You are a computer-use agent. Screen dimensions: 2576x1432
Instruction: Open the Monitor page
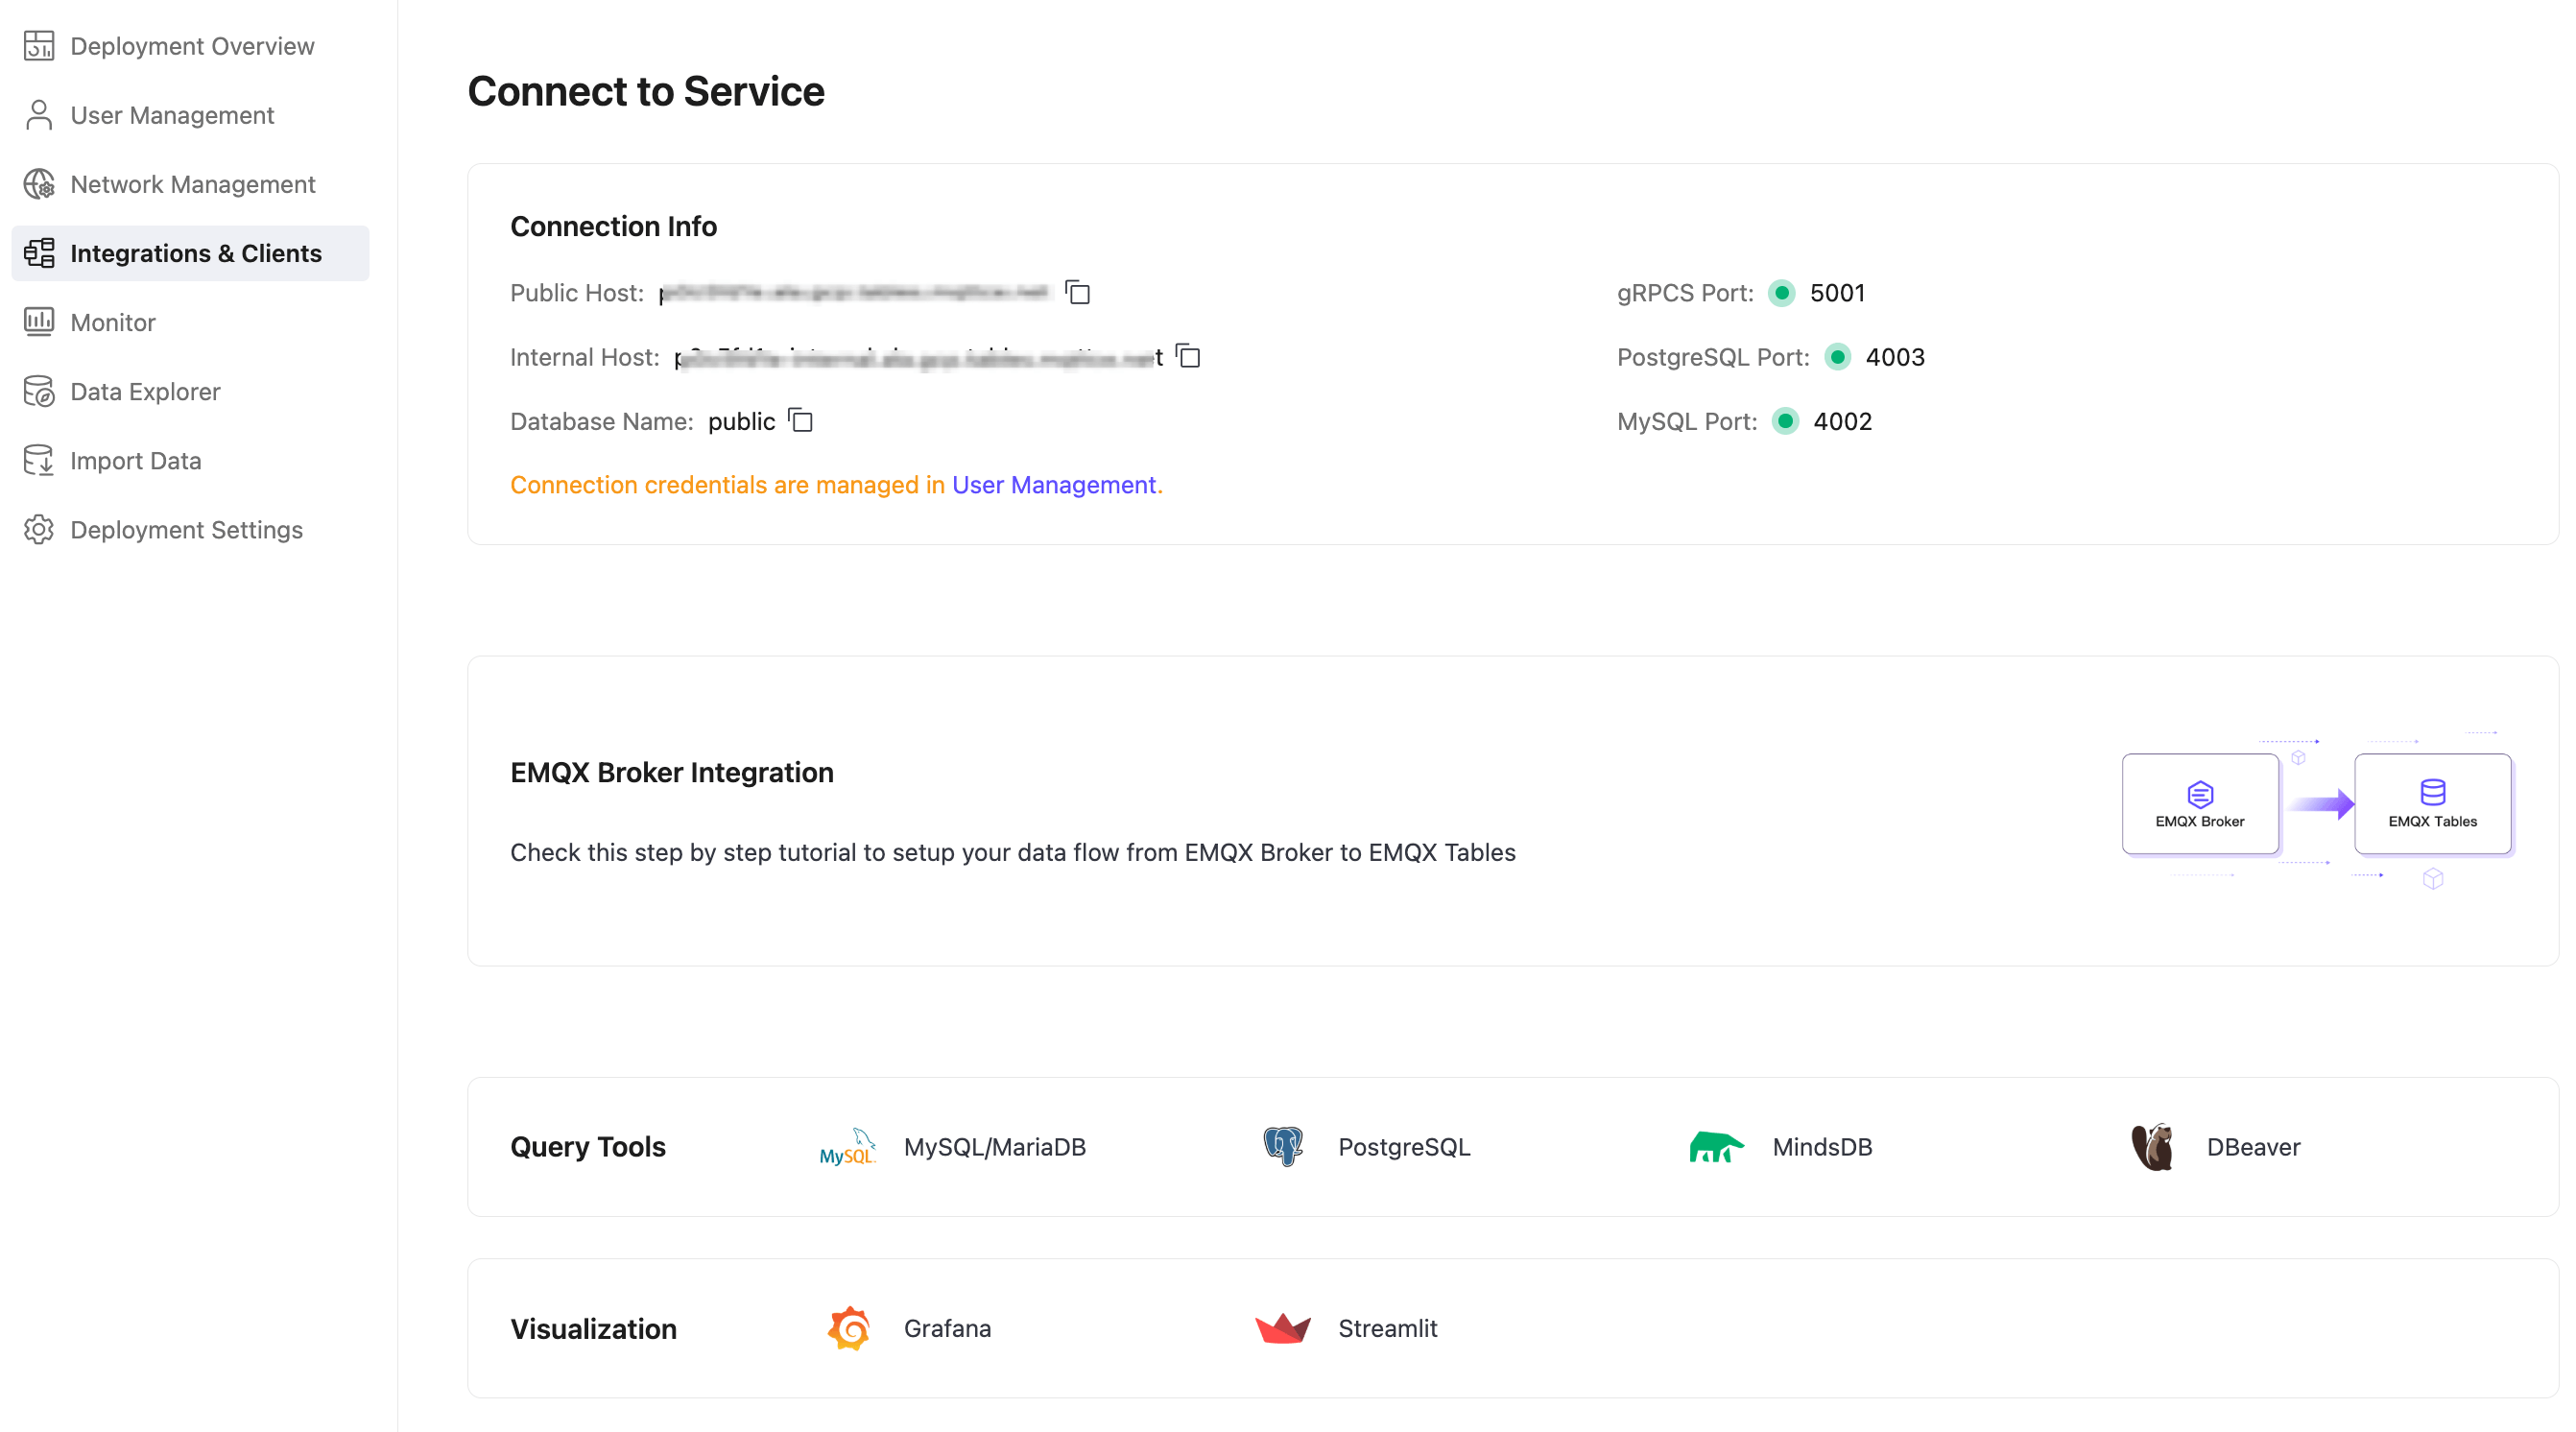(190, 322)
